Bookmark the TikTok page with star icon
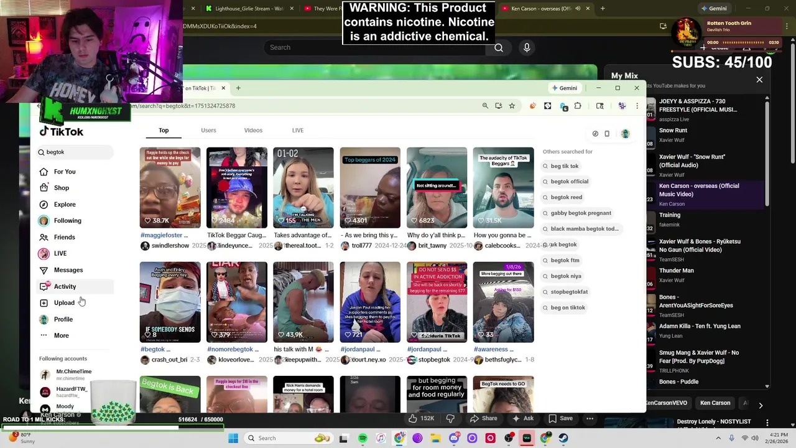 click(512, 106)
